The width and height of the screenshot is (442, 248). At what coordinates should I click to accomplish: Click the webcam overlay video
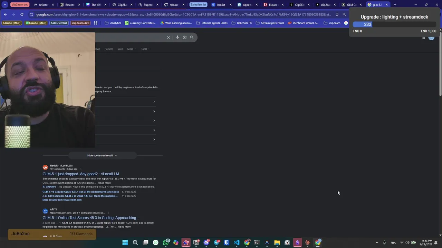(47, 90)
